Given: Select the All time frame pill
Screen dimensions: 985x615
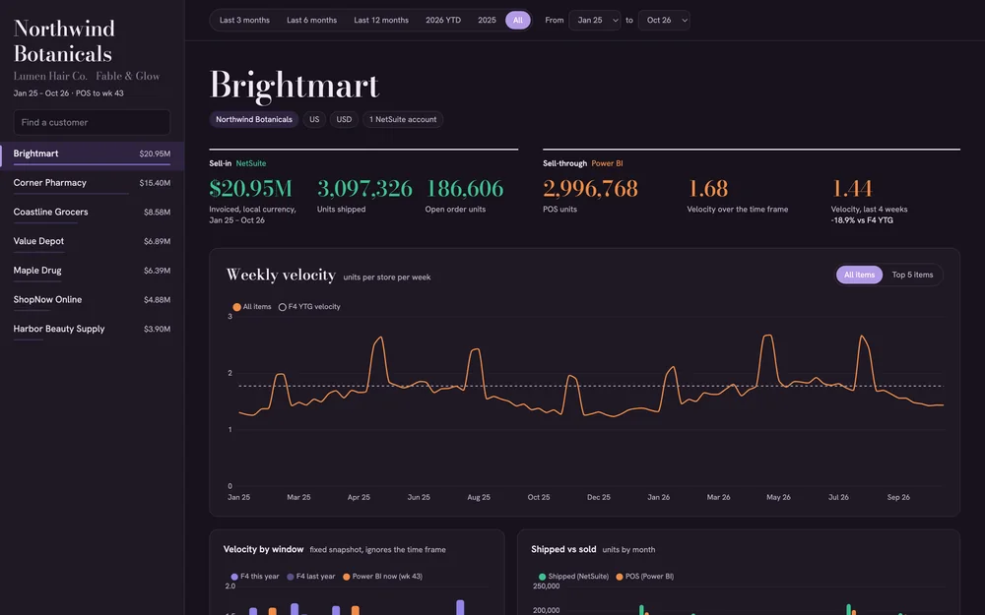Looking at the screenshot, I should [518, 20].
